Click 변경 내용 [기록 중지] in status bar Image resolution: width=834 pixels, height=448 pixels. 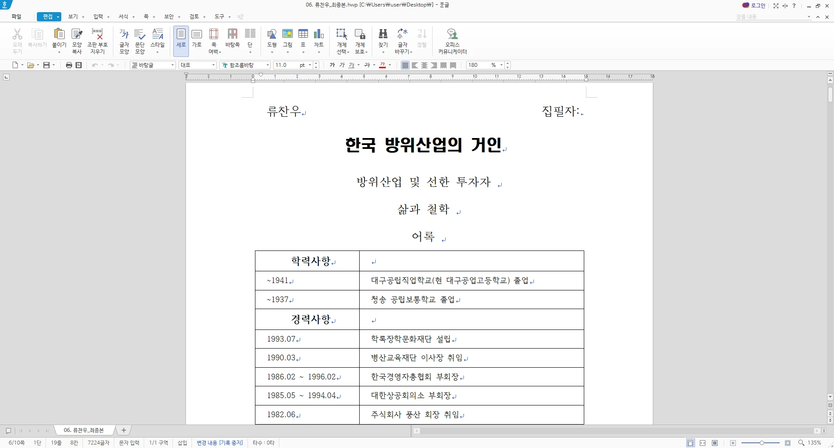pyautogui.click(x=220, y=443)
